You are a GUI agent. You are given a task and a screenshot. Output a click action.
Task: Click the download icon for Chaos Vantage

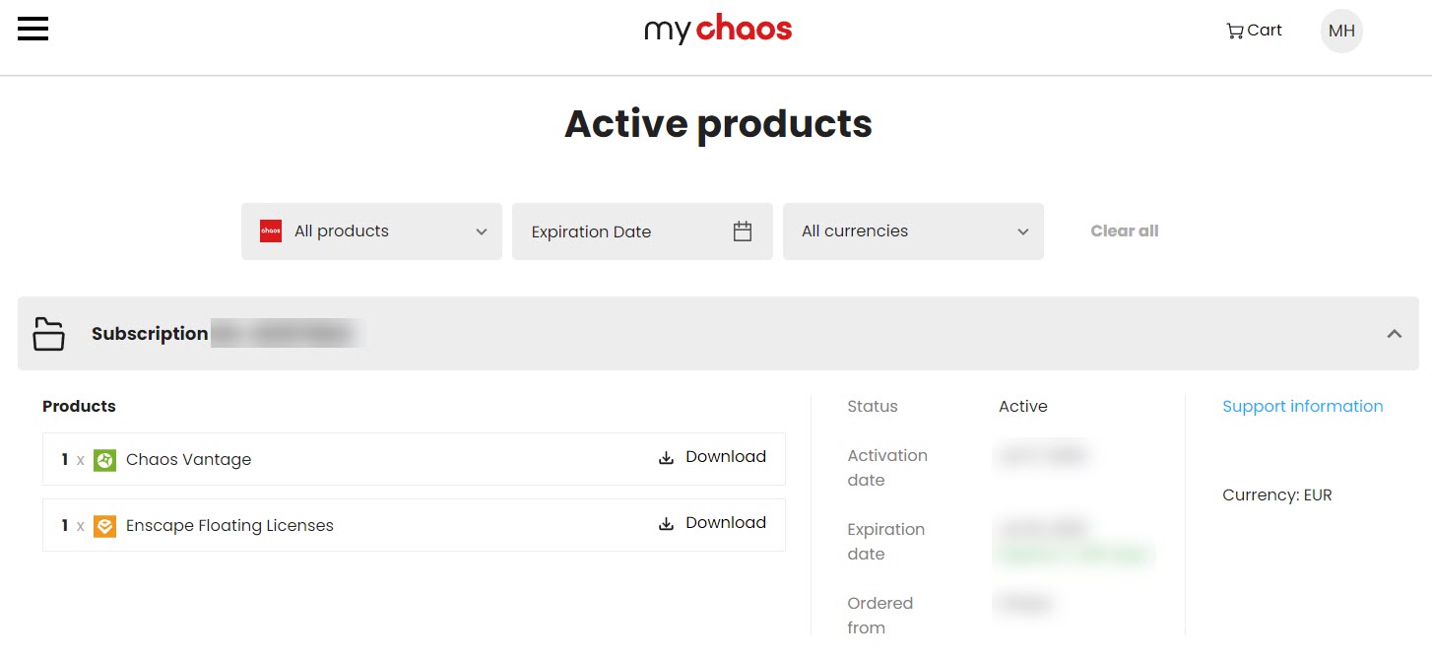click(666, 457)
